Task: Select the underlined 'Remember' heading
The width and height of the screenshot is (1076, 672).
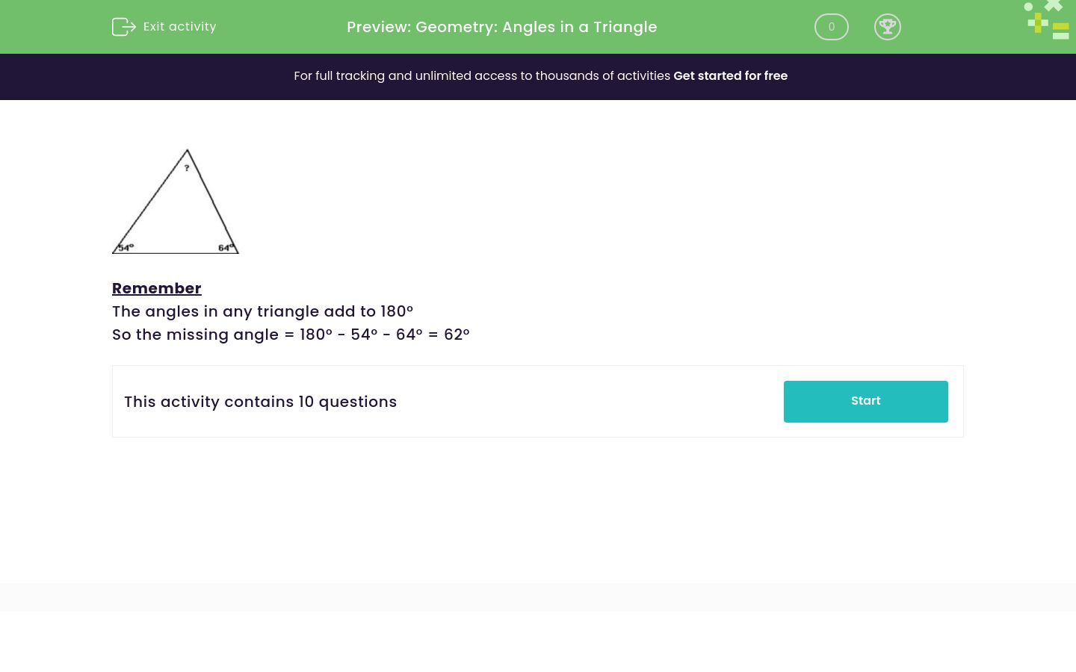Action: pyautogui.click(x=156, y=288)
